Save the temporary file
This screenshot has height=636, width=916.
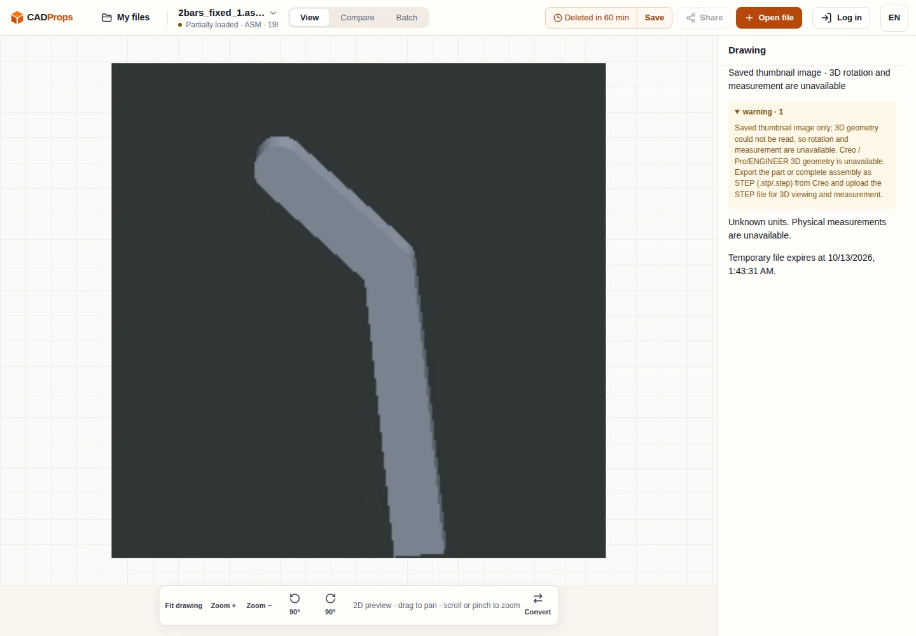coord(655,18)
